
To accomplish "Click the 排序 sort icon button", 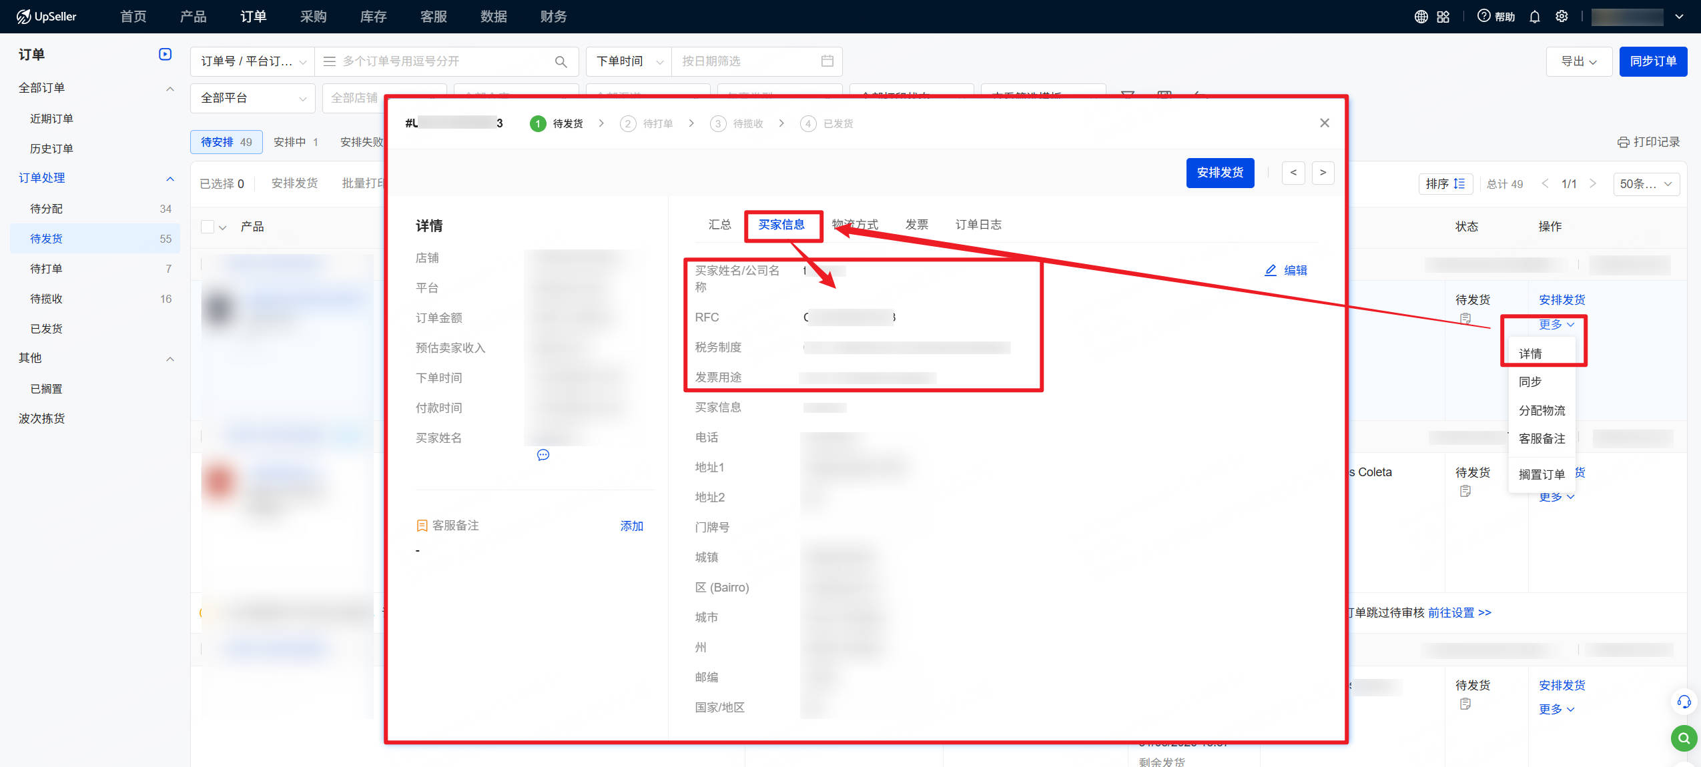I will point(1445,183).
